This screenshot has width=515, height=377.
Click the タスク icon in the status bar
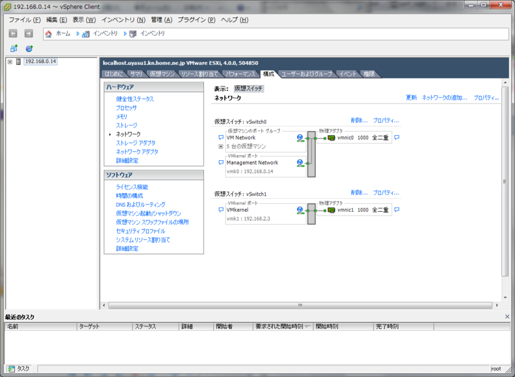coord(11,369)
